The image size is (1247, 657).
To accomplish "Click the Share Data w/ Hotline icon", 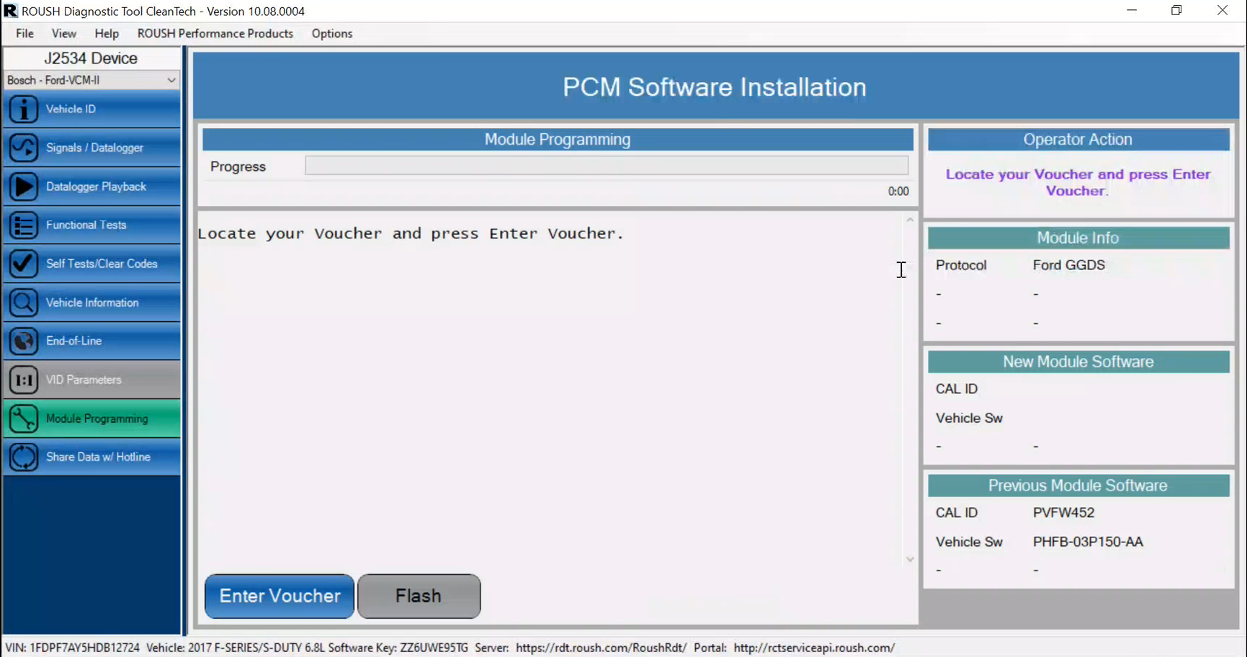I will click(23, 457).
